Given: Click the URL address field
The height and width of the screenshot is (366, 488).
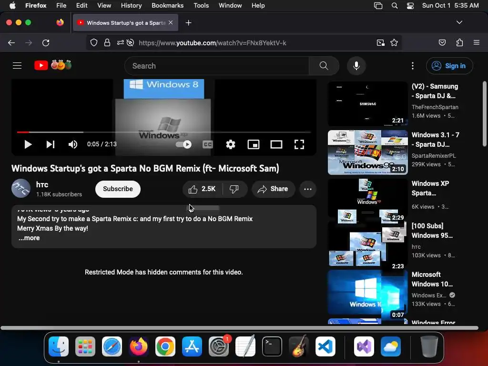Looking at the screenshot, I should [212, 43].
